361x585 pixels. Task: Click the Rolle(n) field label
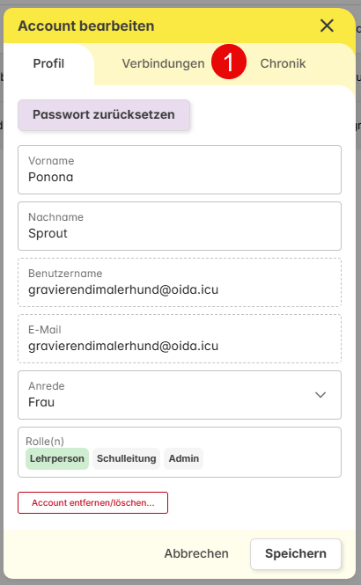(x=45, y=442)
